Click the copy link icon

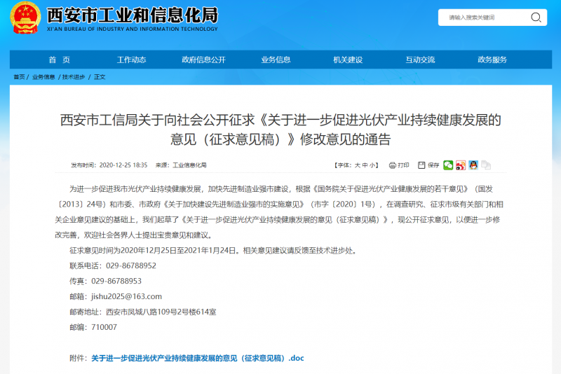486,165
